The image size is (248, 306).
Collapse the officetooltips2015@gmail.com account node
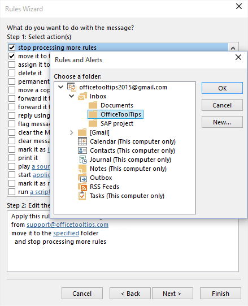tap(61, 87)
